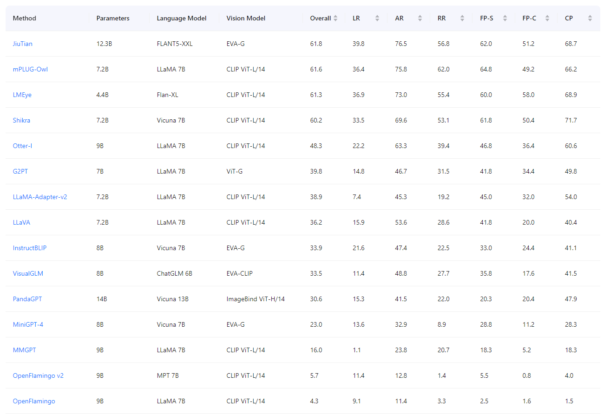Open the mPLUG-Owl link
Screen dimensions: 604x414
coord(30,70)
